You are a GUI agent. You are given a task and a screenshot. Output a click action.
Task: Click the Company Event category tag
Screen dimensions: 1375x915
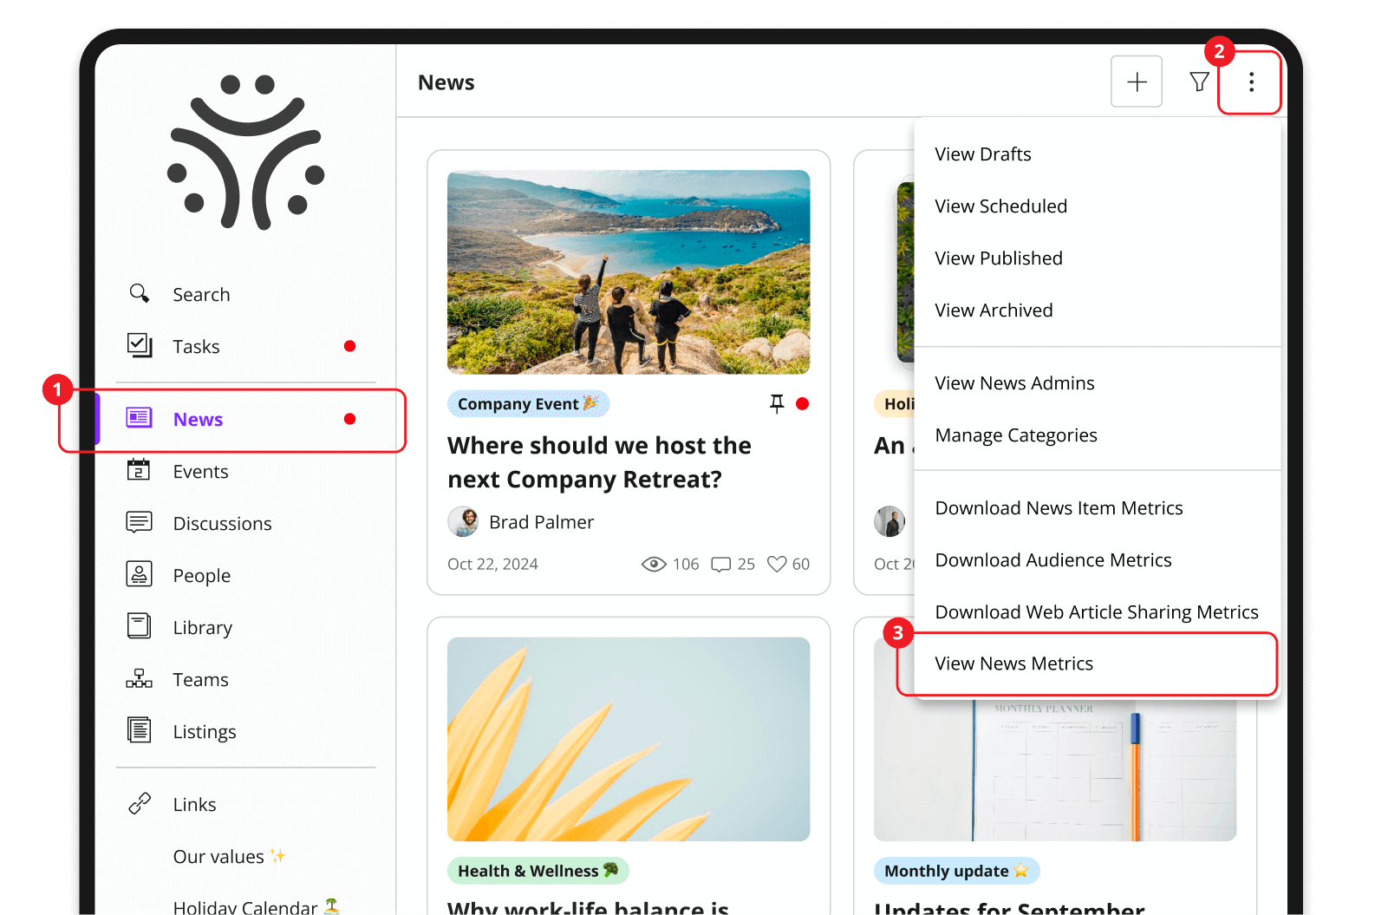[x=528, y=403]
